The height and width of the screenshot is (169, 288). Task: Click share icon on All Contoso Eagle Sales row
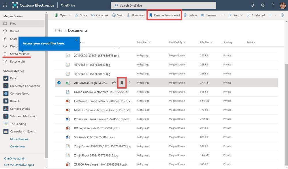(114, 83)
